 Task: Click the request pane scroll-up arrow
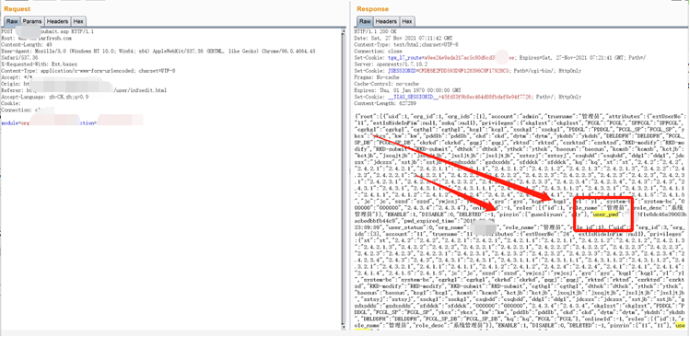[x=344, y=31]
